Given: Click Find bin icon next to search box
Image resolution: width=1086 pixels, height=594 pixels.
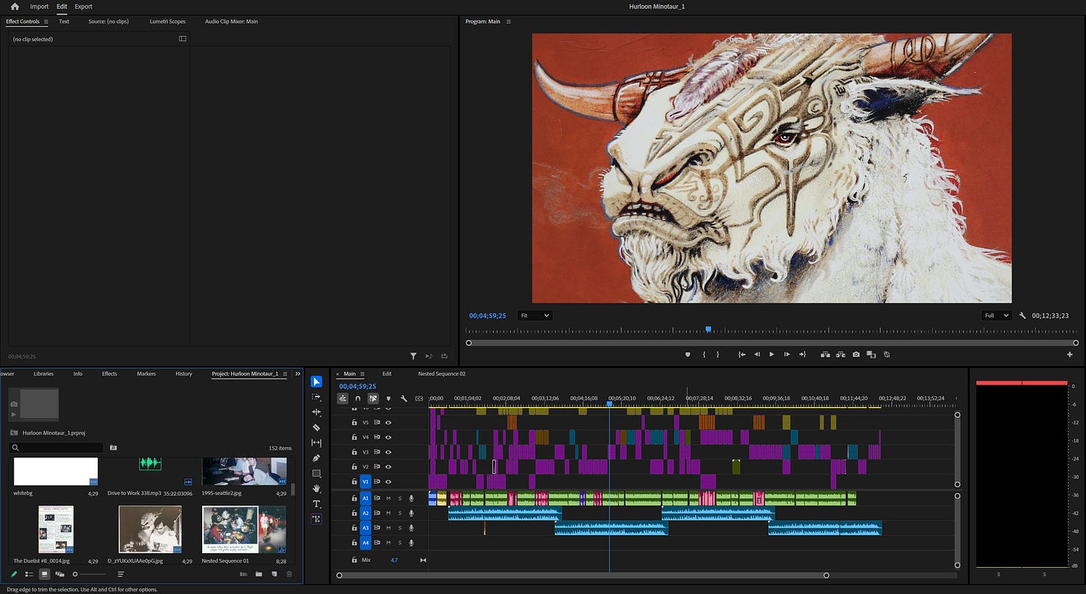Looking at the screenshot, I should (113, 448).
